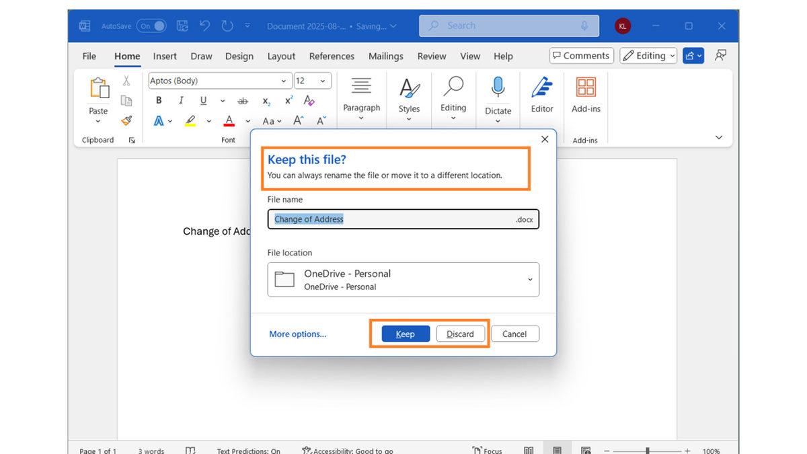Open More options in the save dialog
This screenshot has width=807, height=454.
click(297, 334)
